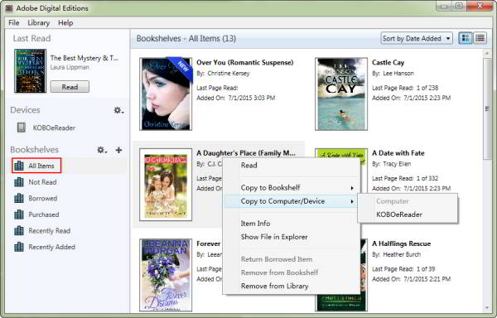Click the All Items bookshelf icon
497x318 pixels.
19,166
